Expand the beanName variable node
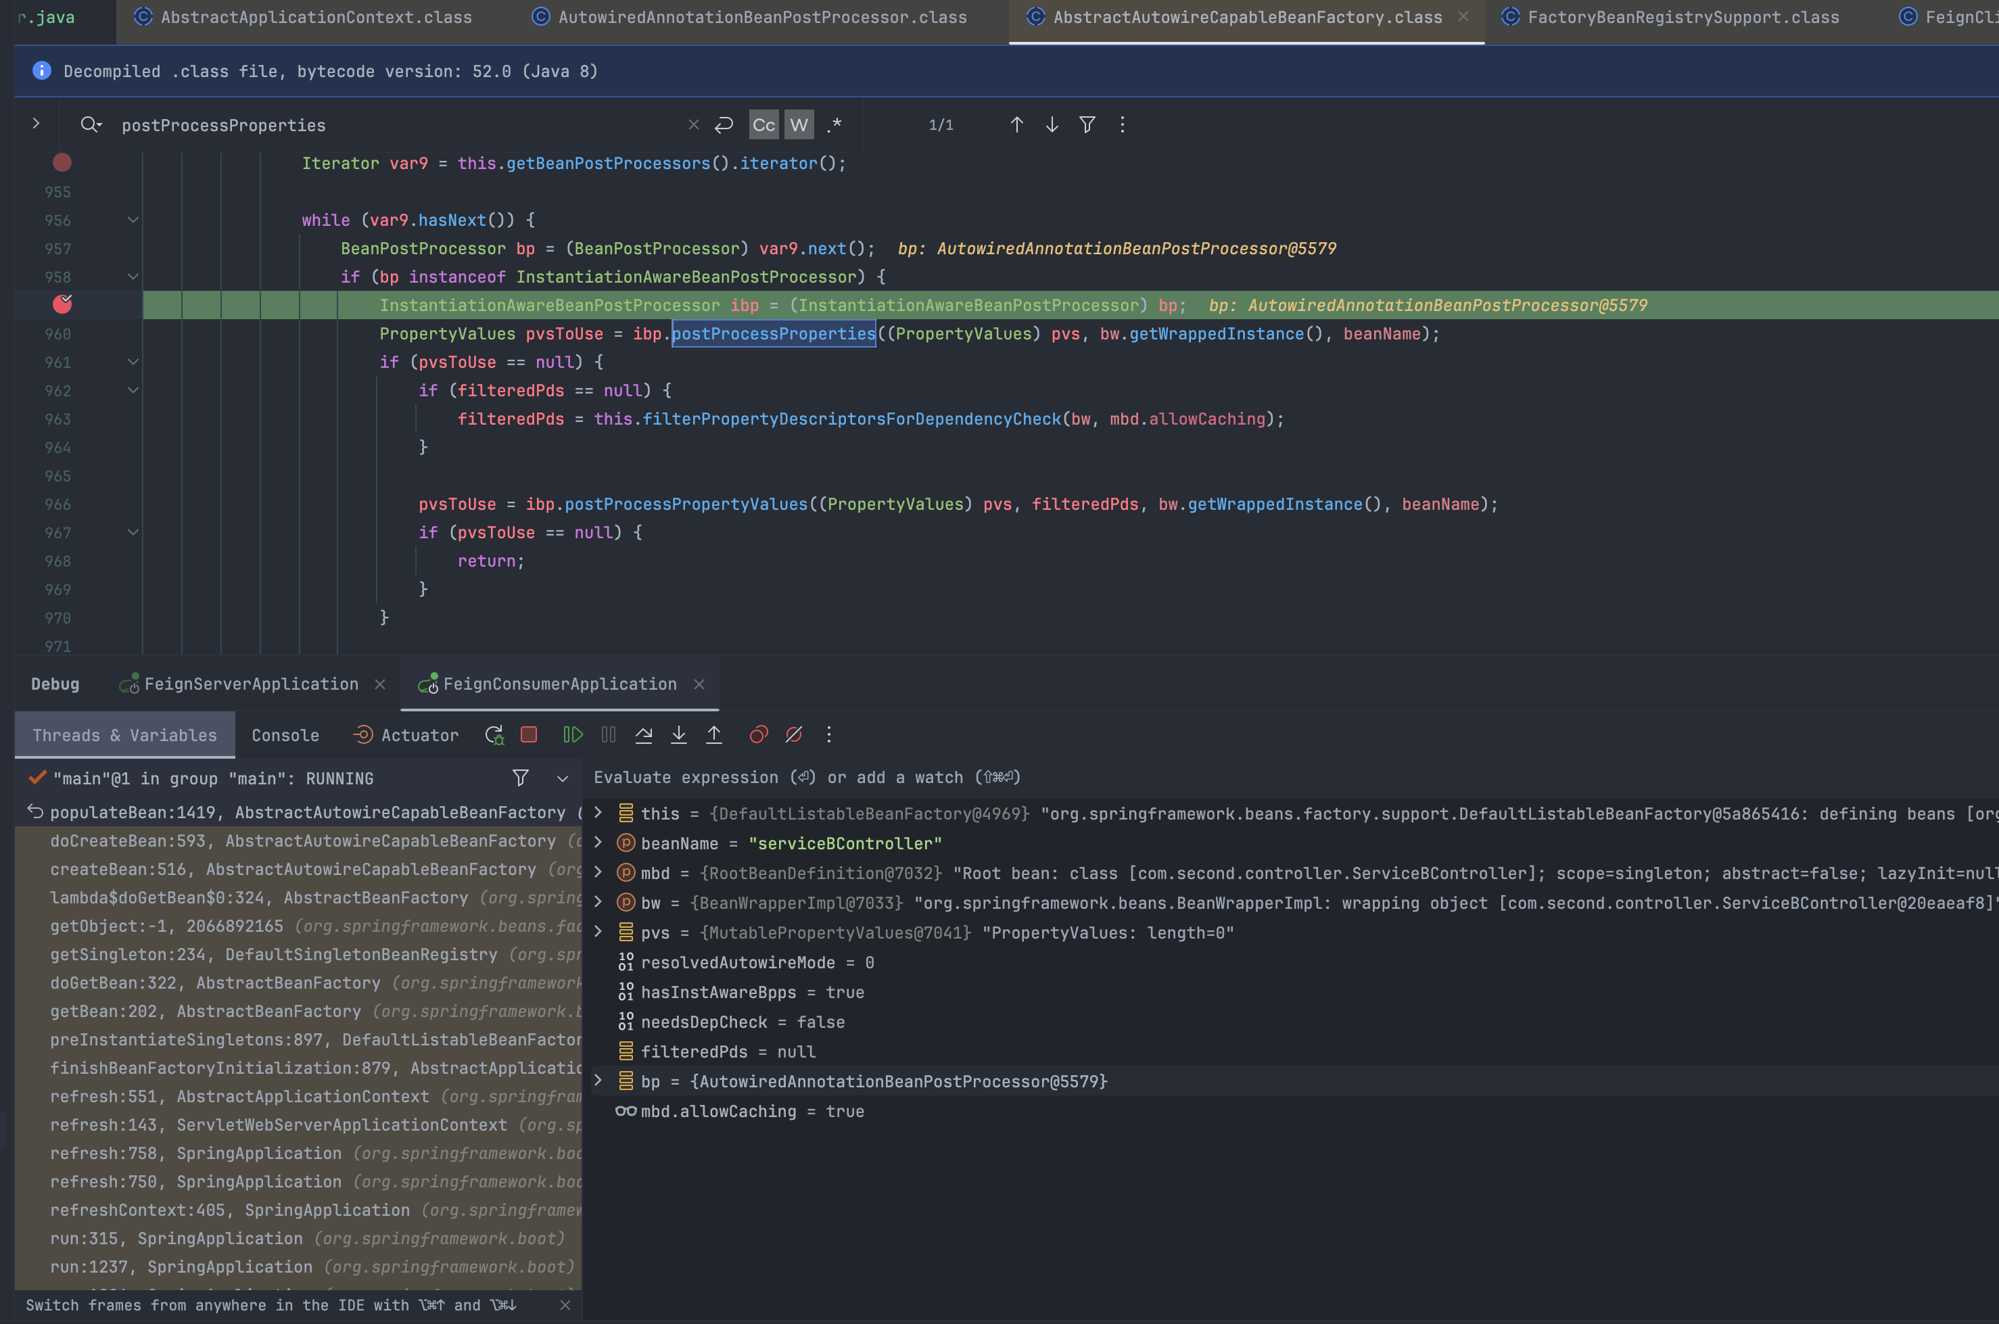This screenshot has width=1999, height=1324. pyautogui.click(x=598, y=843)
